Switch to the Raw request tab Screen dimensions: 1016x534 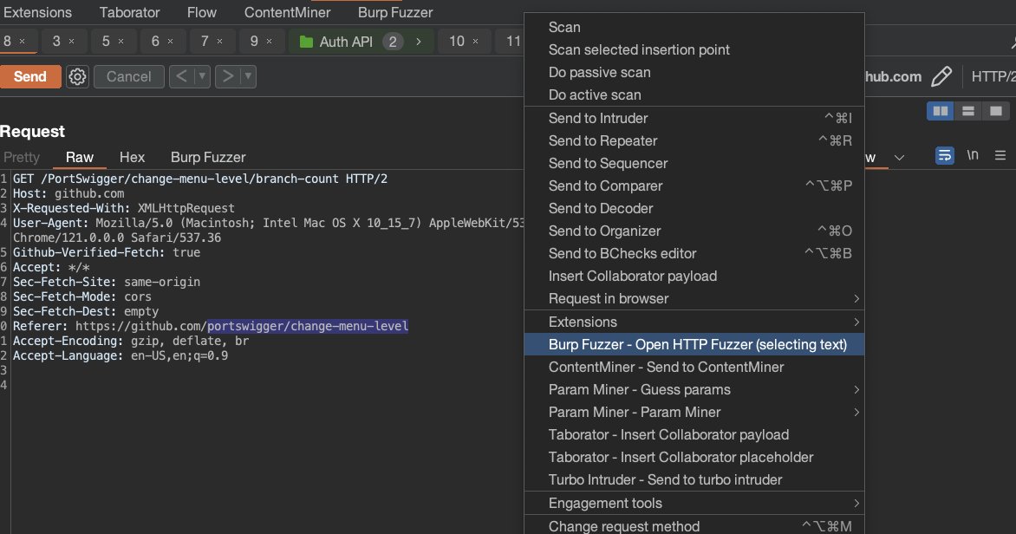[80, 158]
